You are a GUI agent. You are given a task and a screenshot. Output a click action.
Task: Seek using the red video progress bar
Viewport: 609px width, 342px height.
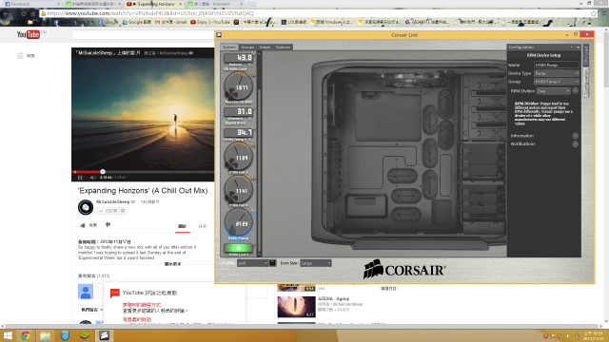143,172
